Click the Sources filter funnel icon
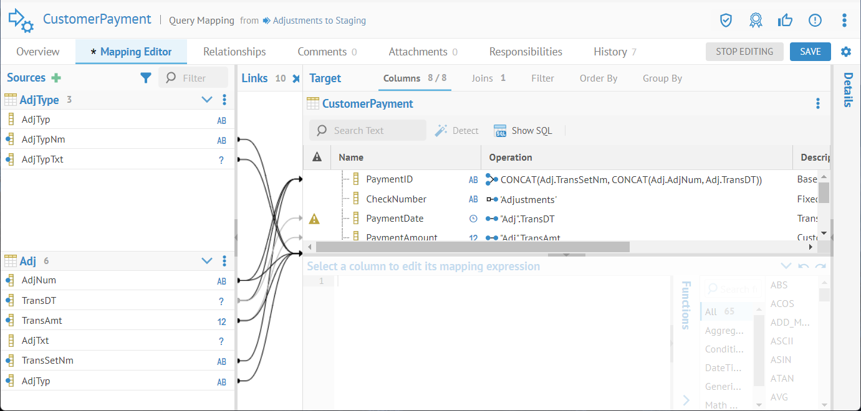This screenshot has width=861, height=411. (x=146, y=78)
